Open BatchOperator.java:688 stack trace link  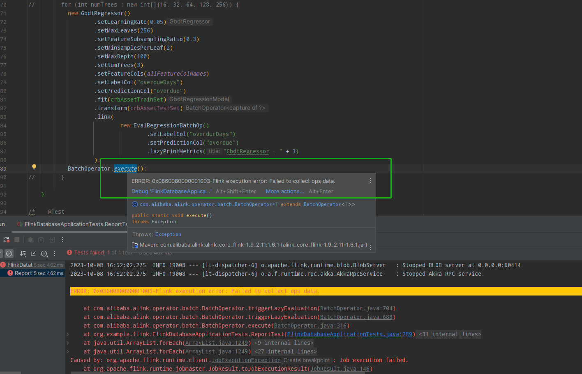coord(356,317)
